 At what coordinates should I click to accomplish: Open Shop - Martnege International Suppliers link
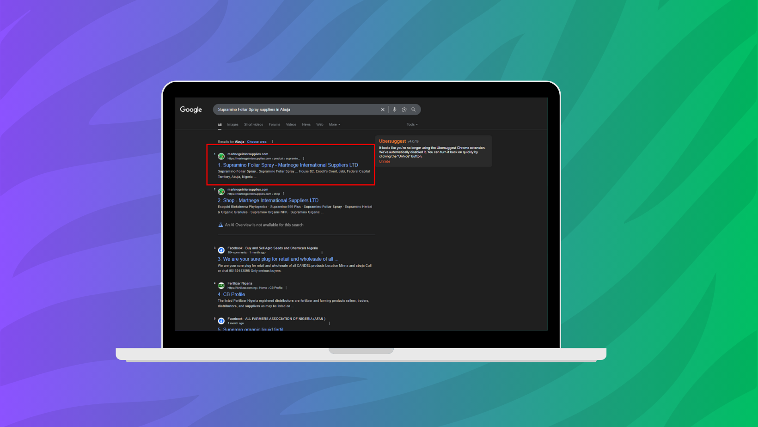[x=268, y=201]
